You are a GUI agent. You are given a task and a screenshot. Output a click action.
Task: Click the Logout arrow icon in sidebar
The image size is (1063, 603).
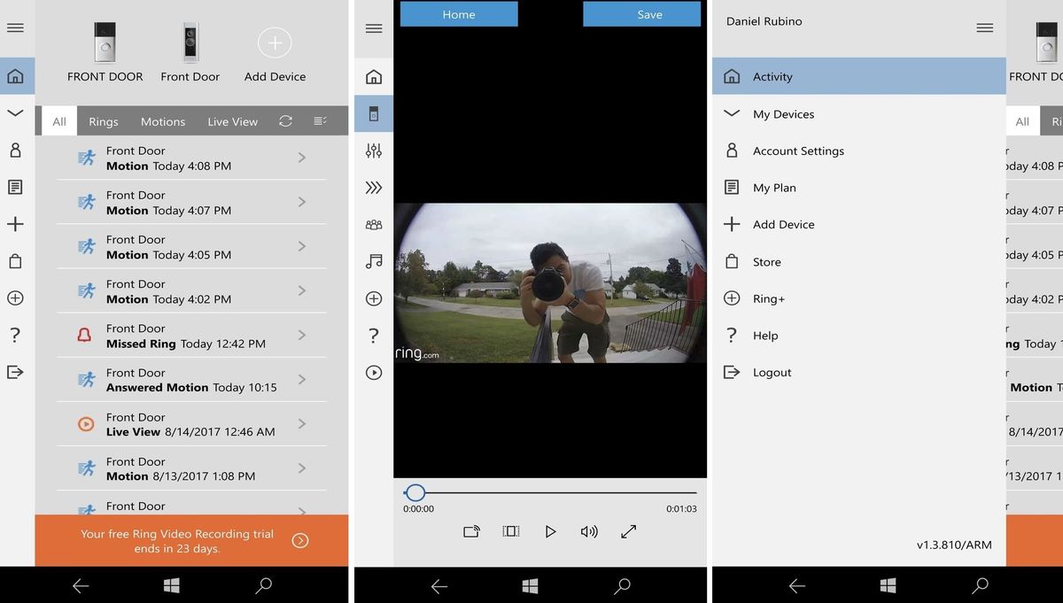click(x=15, y=372)
